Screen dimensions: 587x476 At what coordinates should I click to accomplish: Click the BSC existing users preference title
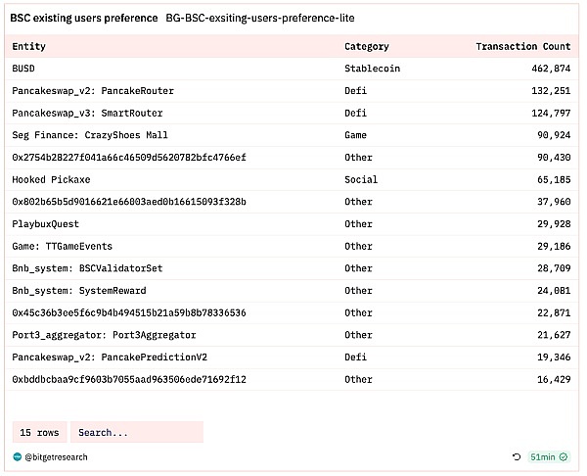pos(83,18)
